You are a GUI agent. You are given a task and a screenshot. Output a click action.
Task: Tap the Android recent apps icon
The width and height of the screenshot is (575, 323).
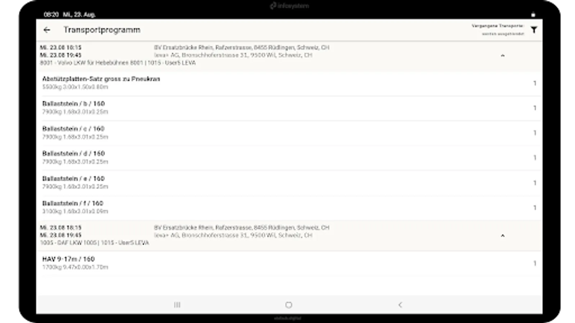(177, 305)
